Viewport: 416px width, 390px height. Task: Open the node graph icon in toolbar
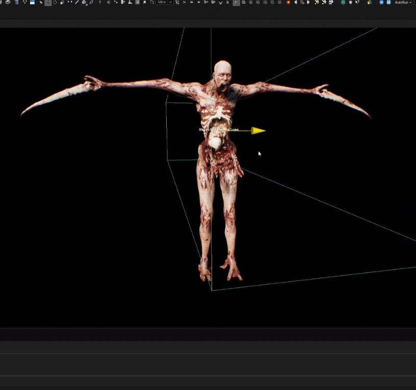(24, 2)
